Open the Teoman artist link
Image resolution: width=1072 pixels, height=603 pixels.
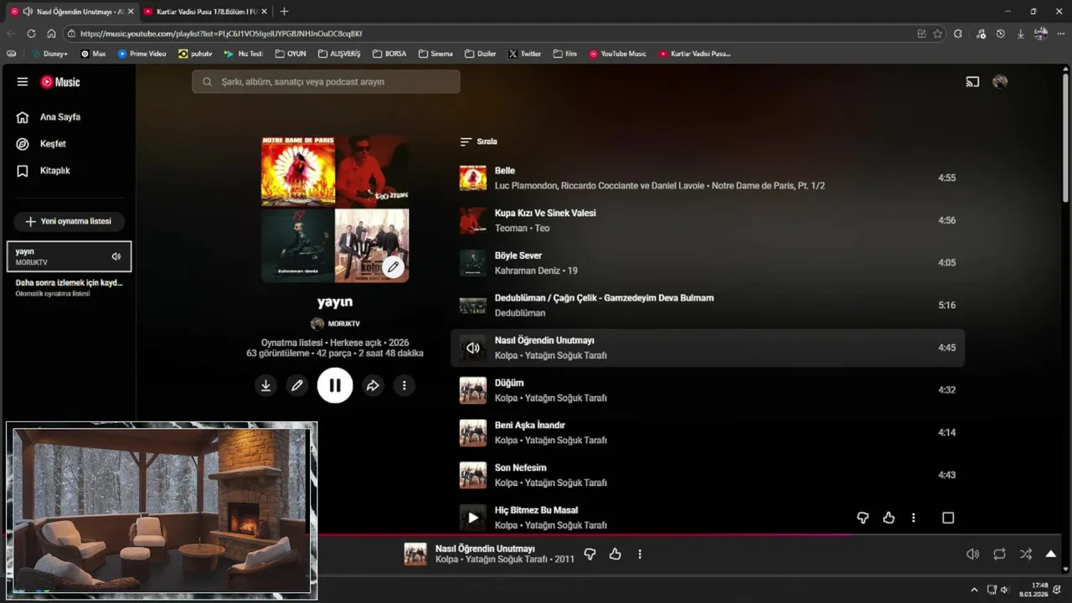tap(511, 228)
